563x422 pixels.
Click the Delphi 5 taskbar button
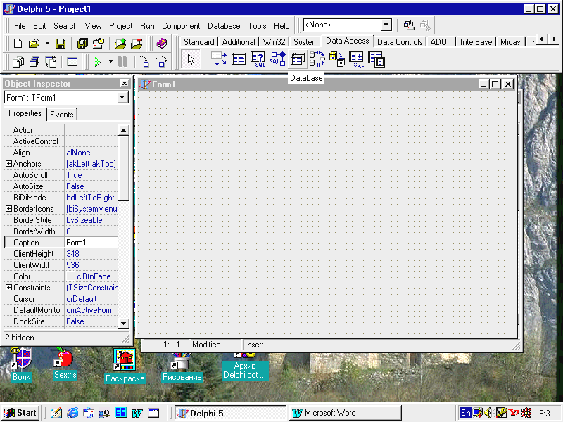[230, 413]
